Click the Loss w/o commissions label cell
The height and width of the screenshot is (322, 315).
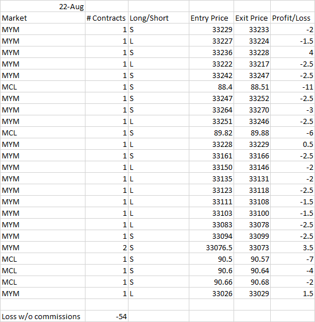click(x=42, y=316)
